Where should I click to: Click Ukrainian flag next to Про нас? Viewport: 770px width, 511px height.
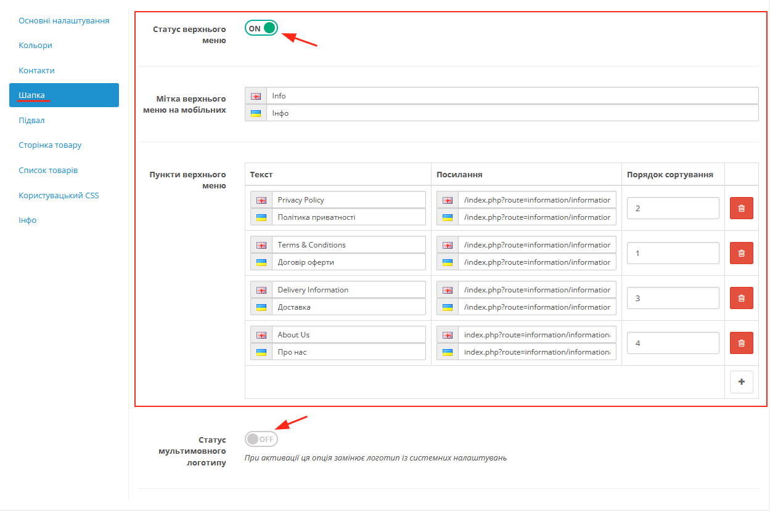click(x=261, y=352)
